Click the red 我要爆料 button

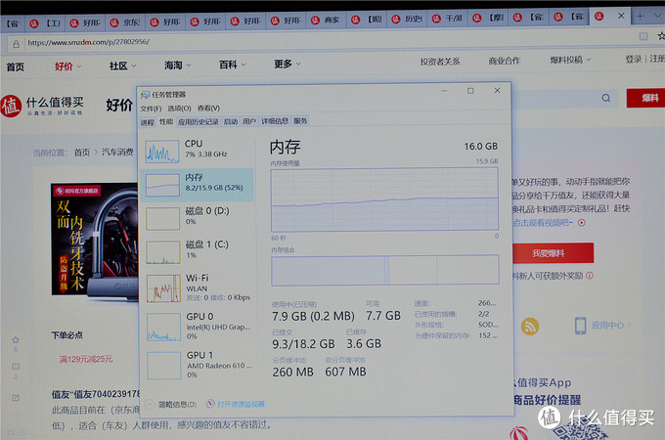[552, 253]
